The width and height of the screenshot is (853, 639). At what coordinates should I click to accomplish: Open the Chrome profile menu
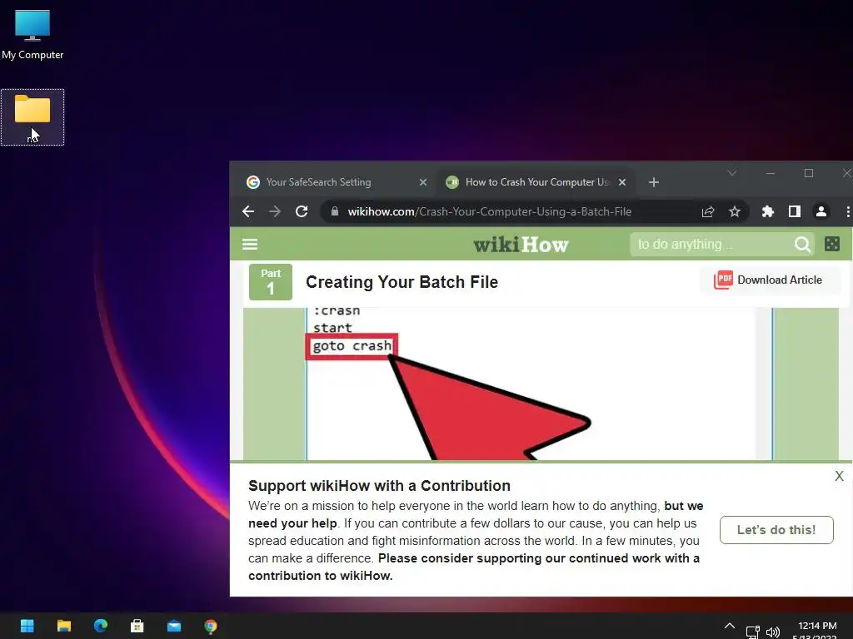821,211
